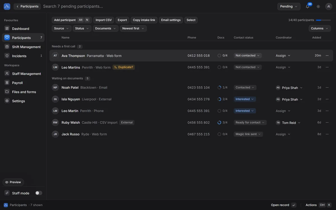Click the Payroll receipt icon
The width and height of the screenshot is (336, 210).
click(7, 83)
